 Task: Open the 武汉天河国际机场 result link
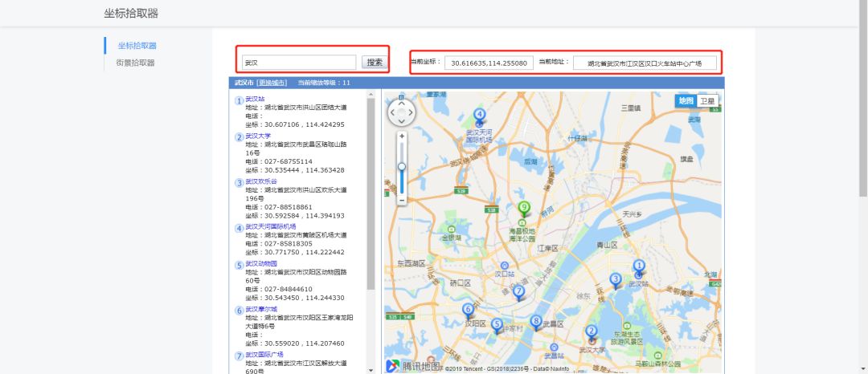pyautogui.click(x=271, y=226)
